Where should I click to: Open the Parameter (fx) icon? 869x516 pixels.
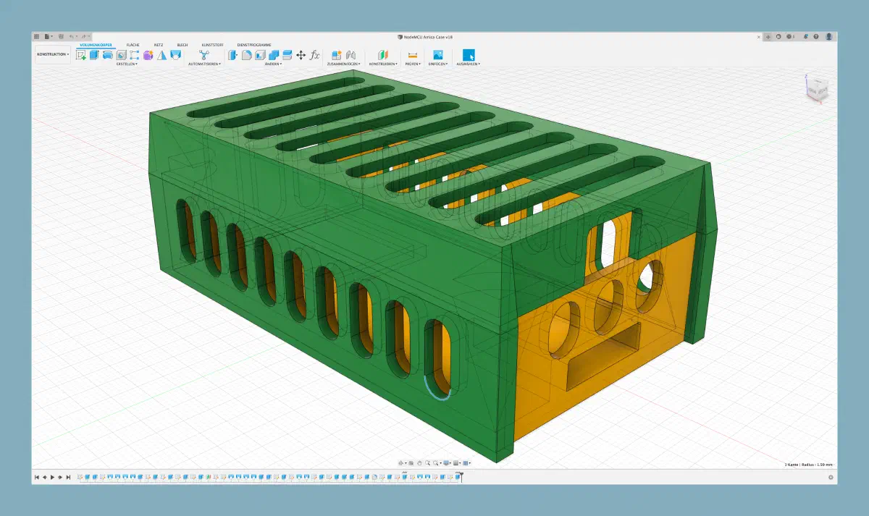click(x=314, y=56)
